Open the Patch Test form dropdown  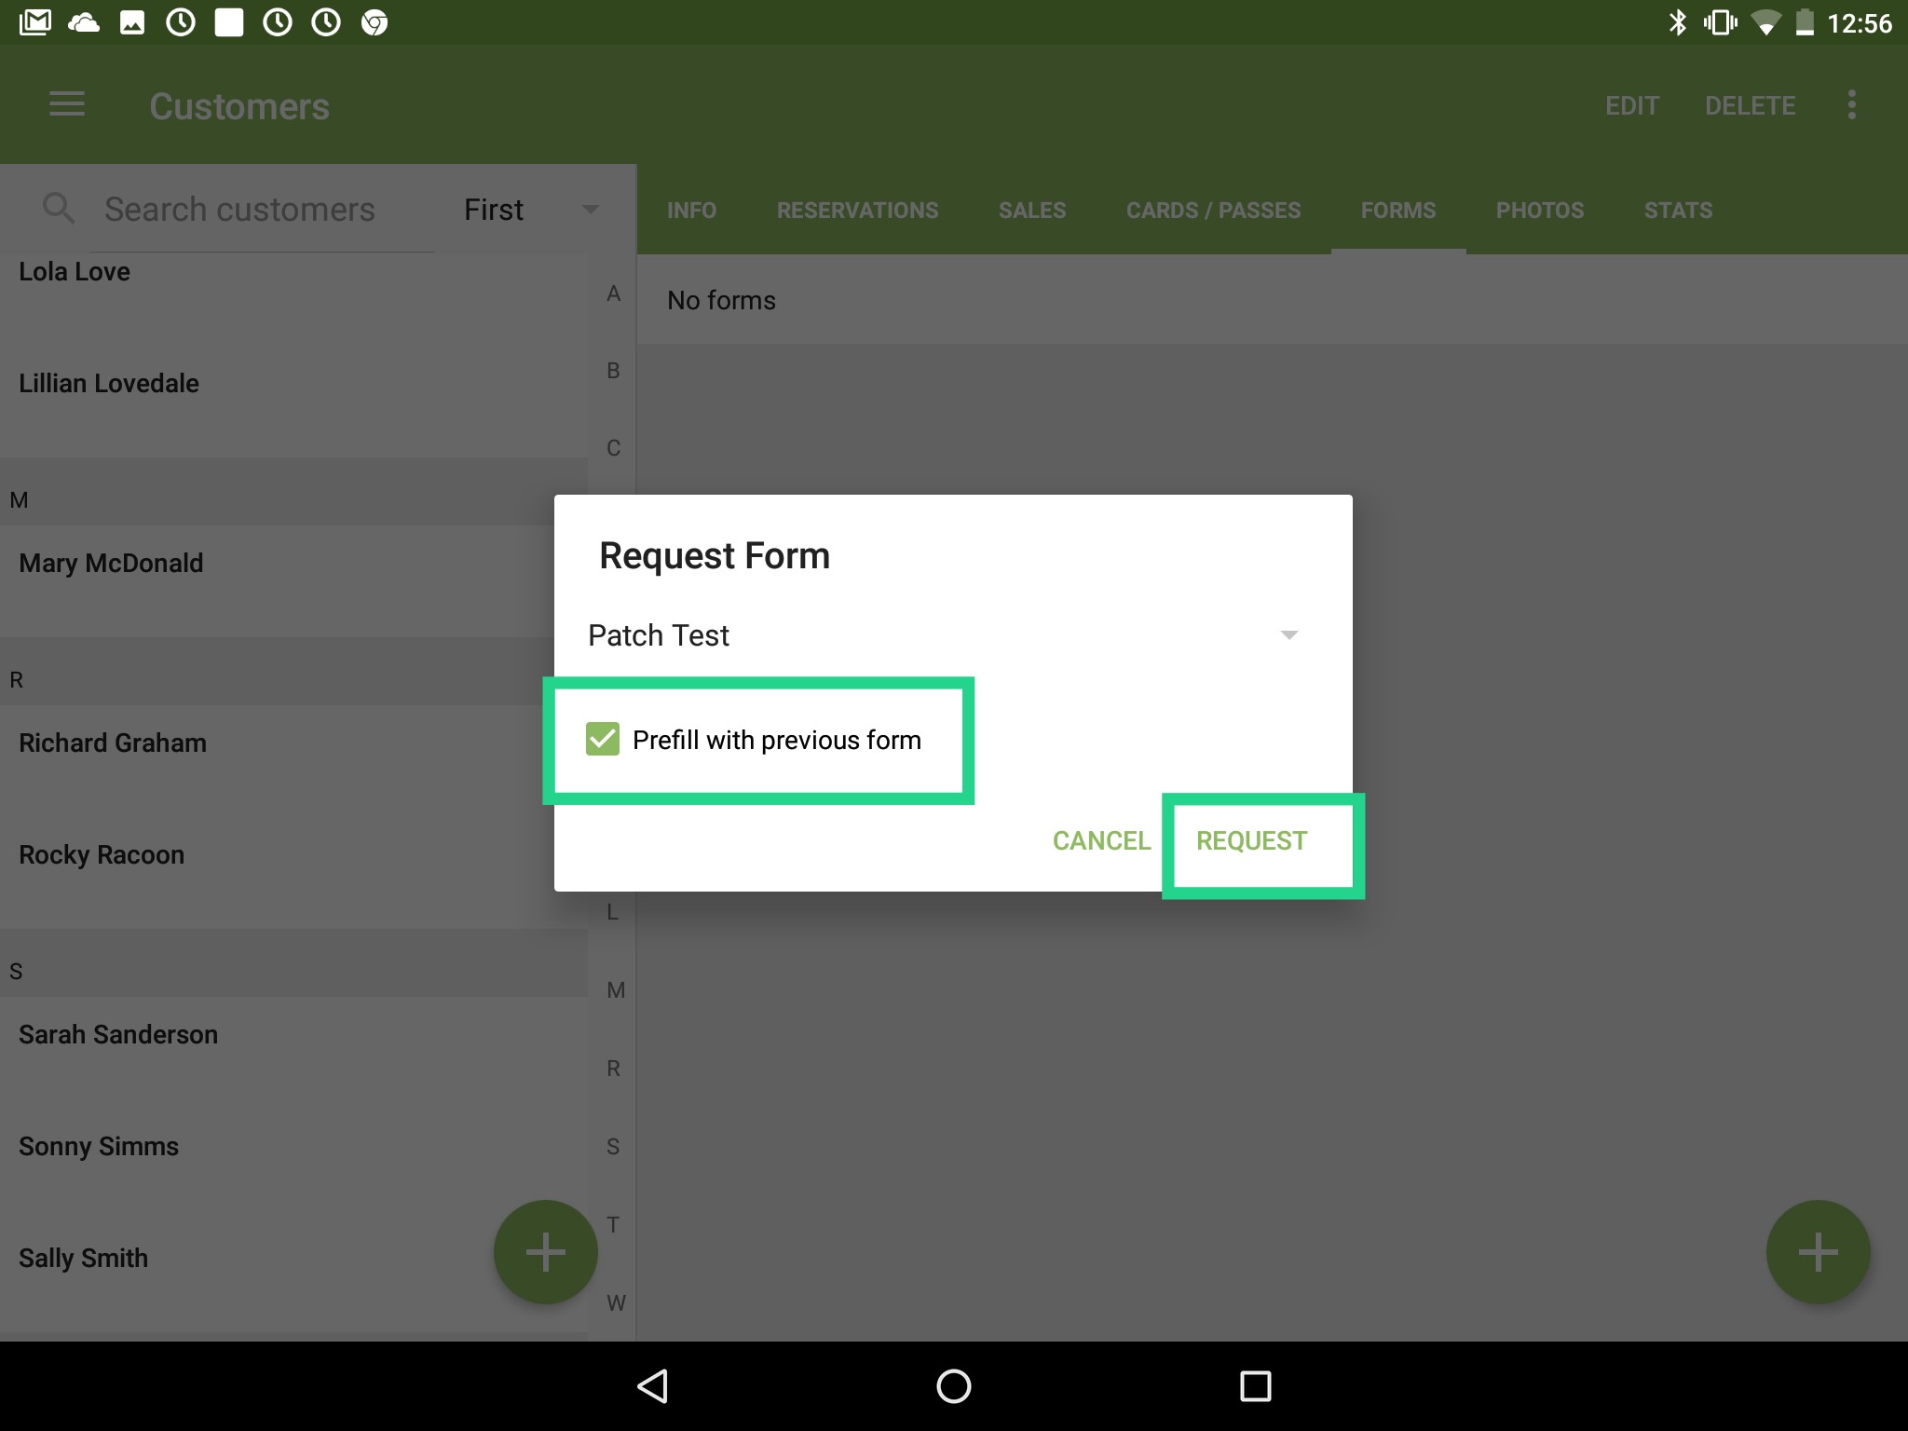pos(1288,634)
